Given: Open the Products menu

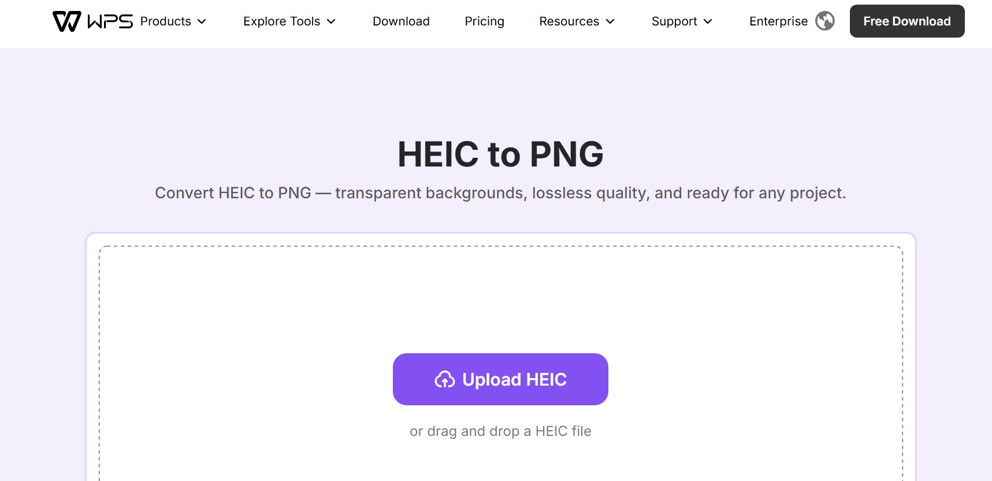Looking at the screenshot, I should (x=173, y=21).
